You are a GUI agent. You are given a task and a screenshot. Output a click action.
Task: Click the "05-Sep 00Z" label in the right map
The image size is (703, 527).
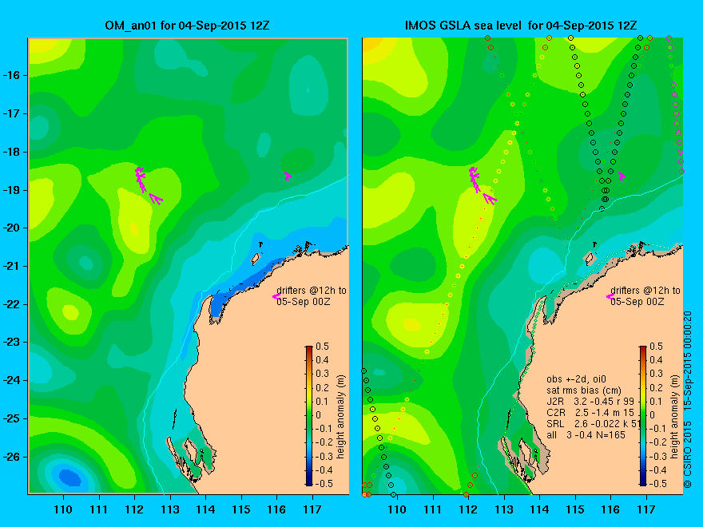[637, 302]
